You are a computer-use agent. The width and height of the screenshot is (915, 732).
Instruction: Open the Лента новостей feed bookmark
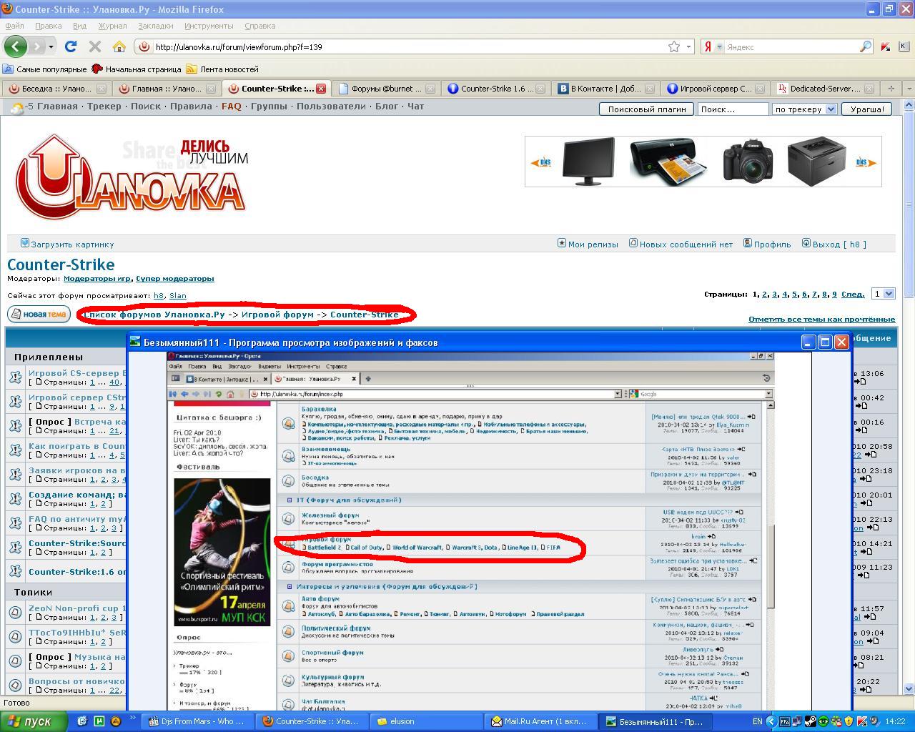(x=222, y=69)
